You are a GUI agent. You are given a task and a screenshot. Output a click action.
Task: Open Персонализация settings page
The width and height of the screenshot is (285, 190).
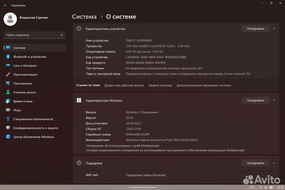[34, 74]
